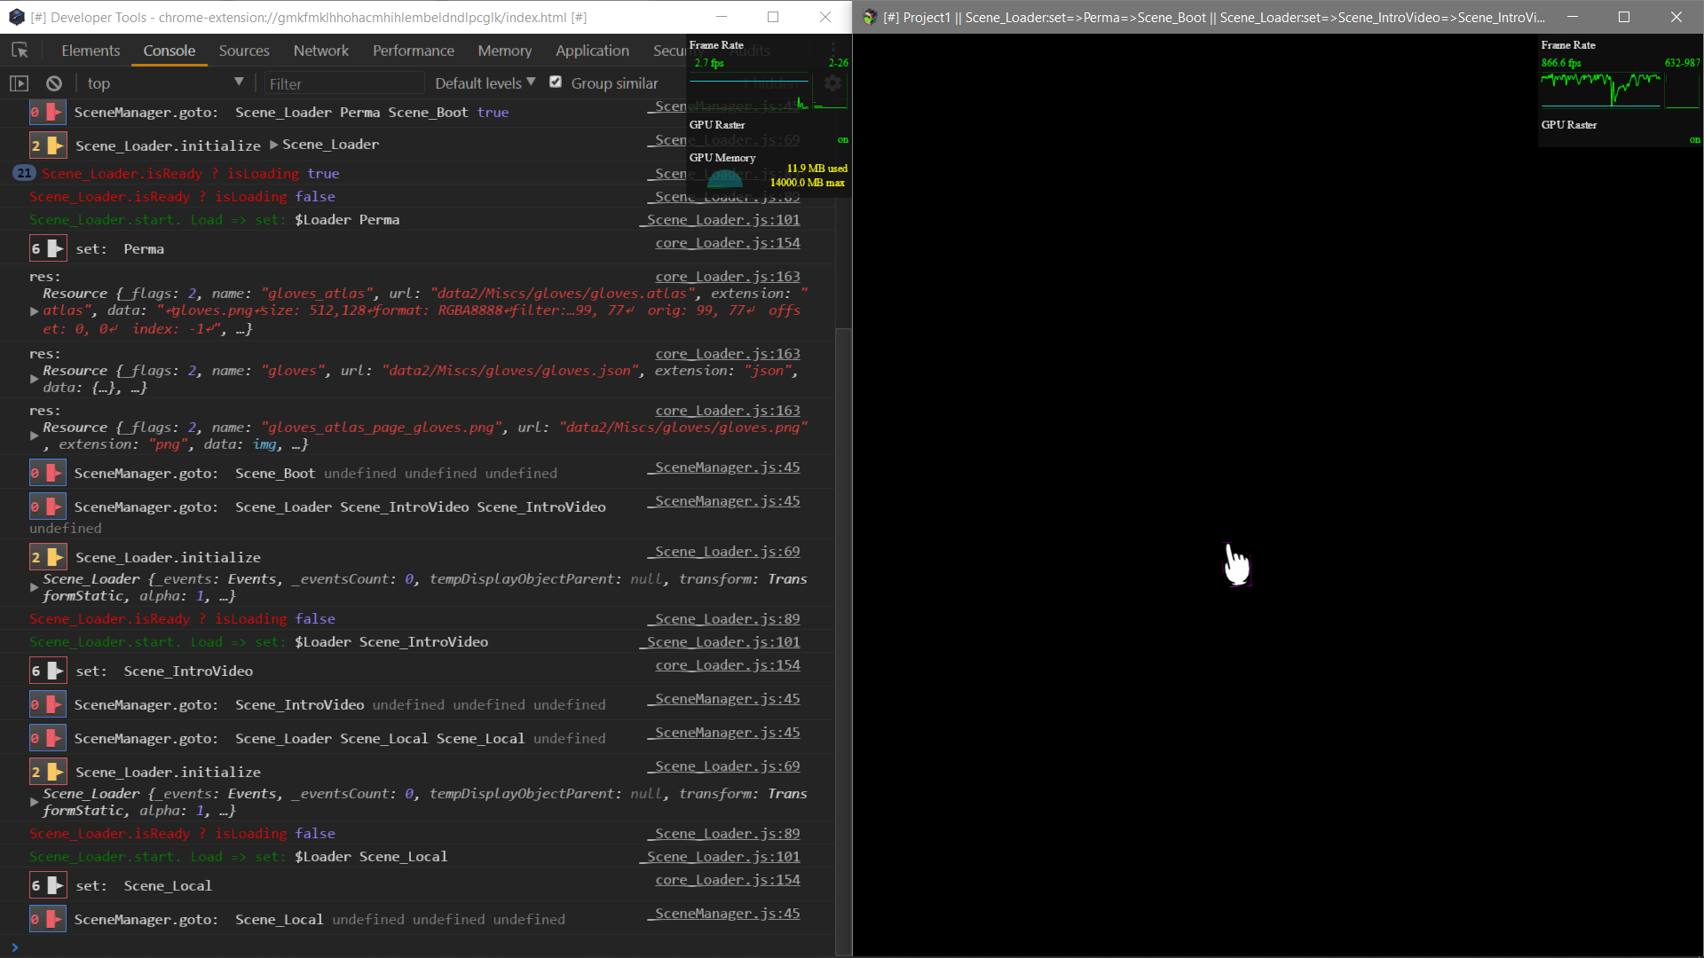This screenshot has height=958, width=1704.
Task: Click the console vertical scrollbar
Action: point(843,639)
